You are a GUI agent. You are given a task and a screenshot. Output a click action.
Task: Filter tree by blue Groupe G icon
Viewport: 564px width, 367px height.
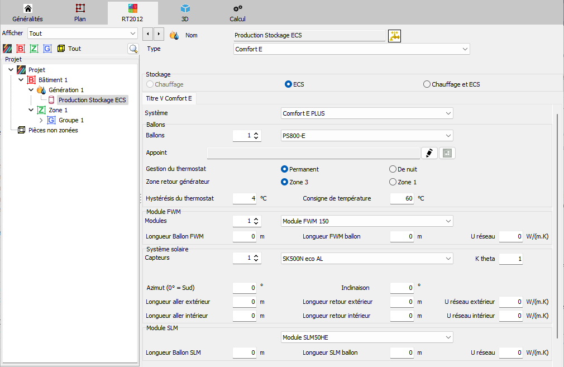(47, 49)
